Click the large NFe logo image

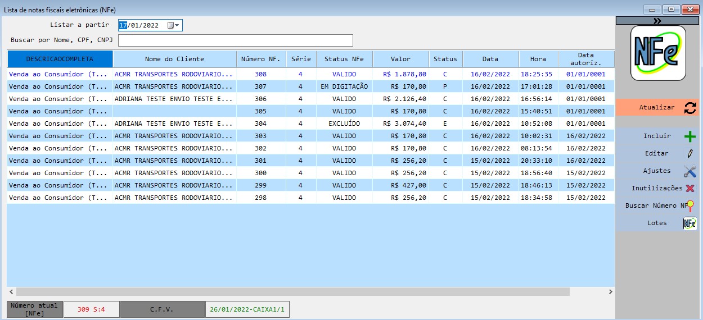(658, 53)
